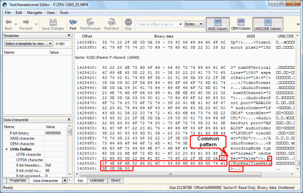
Task: Click Size 21136708 status bar entry
Action: (x=180, y=187)
